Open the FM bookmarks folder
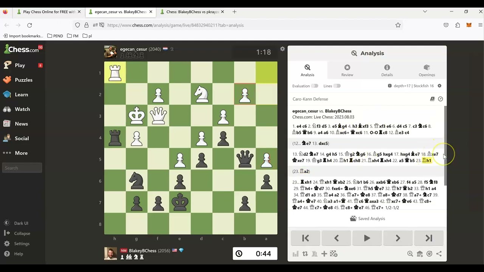The width and height of the screenshot is (484, 272). pyautogui.click(x=73, y=36)
